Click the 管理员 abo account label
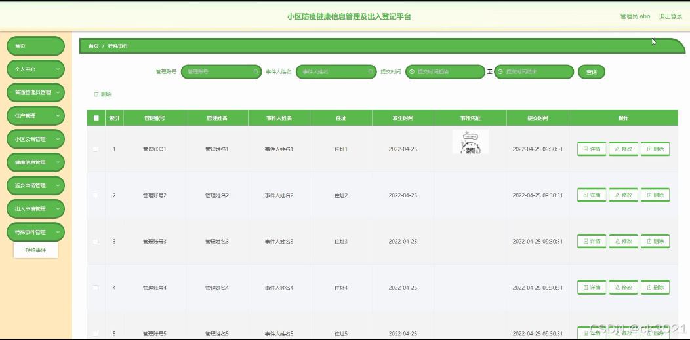The width and height of the screenshot is (690, 340). point(635,16)
